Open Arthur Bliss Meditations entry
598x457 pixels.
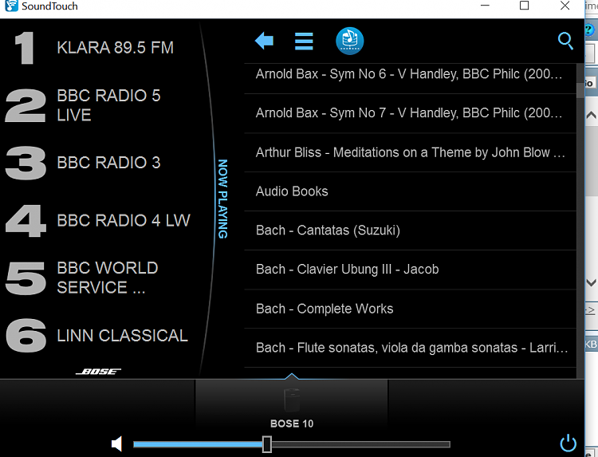410,152
